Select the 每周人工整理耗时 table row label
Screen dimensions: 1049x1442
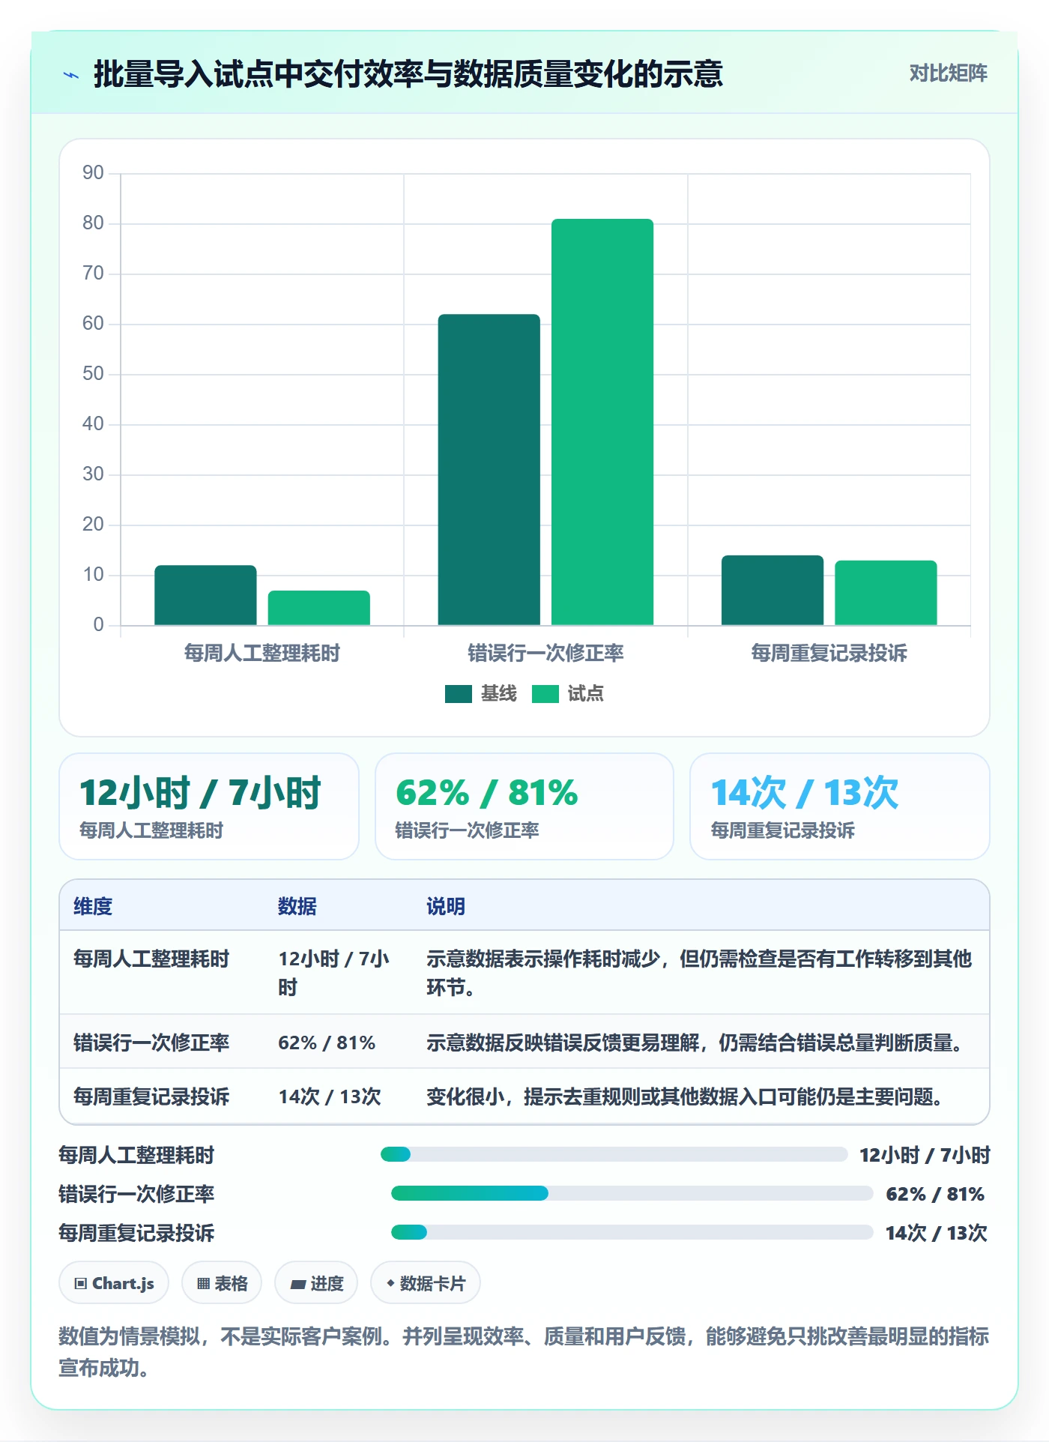point(151,959)
